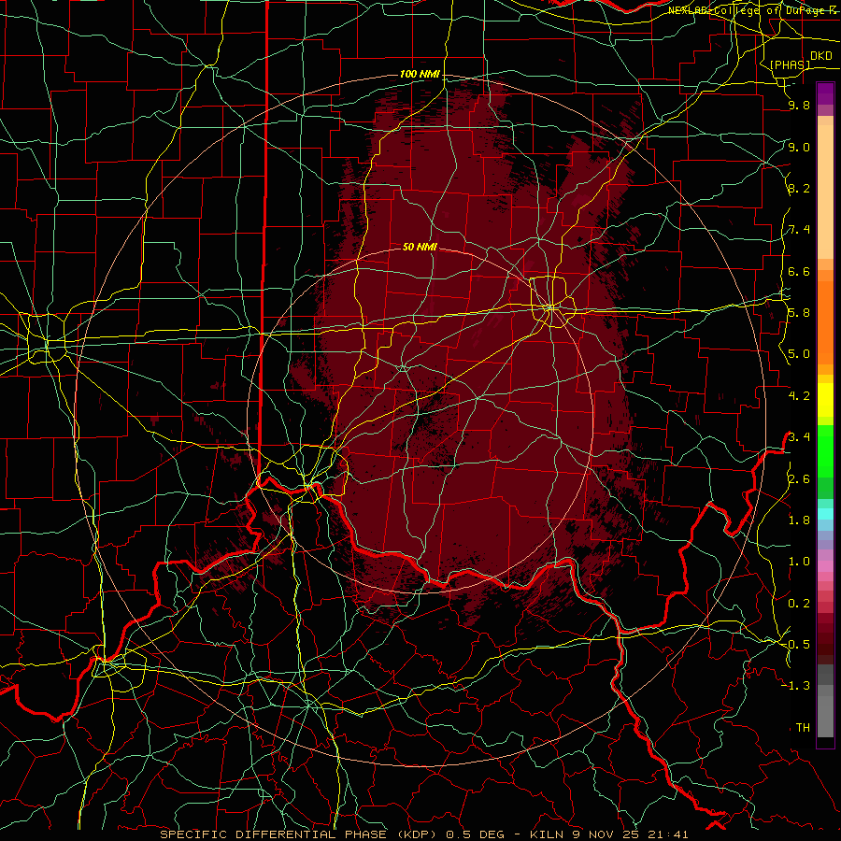Click the 1.0 value on the scale
Image resolution: width=841 pixels, height=841 pixels.
799,562
